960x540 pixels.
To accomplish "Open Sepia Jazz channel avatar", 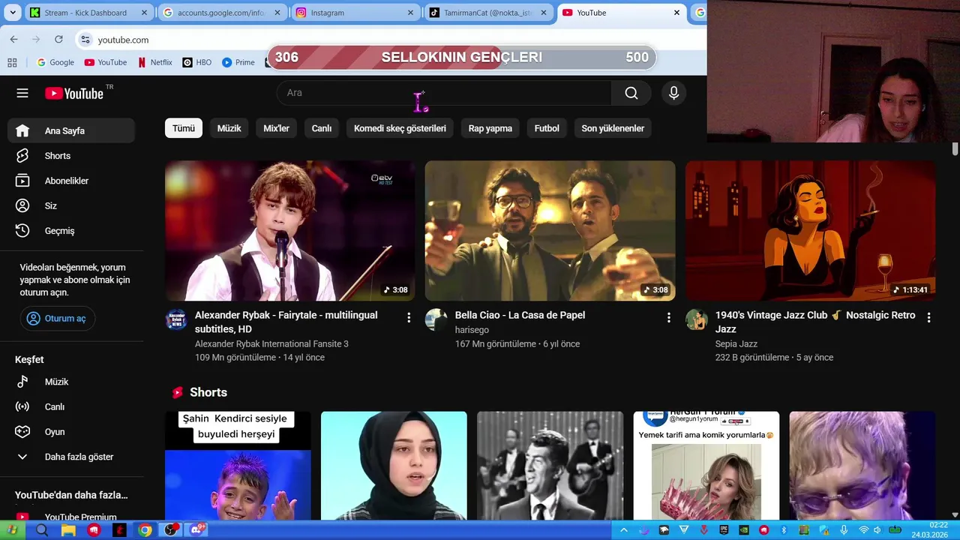I will pos(696,319).
